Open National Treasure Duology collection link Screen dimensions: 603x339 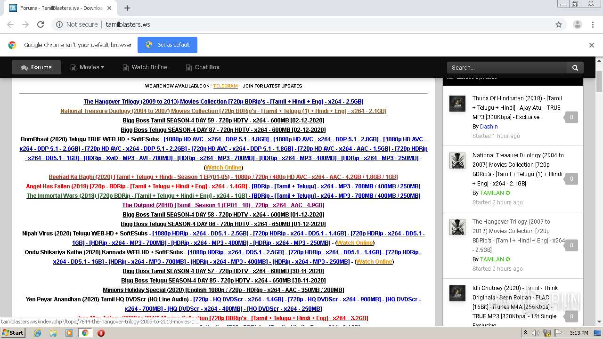223,111
